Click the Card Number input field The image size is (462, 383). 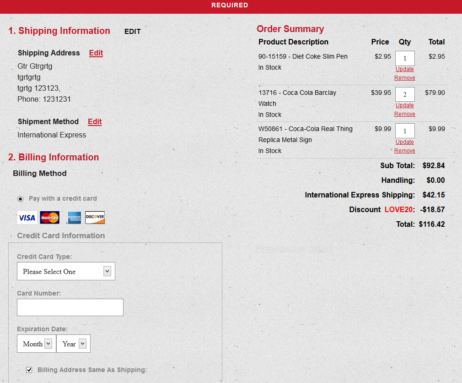(70, 307)
